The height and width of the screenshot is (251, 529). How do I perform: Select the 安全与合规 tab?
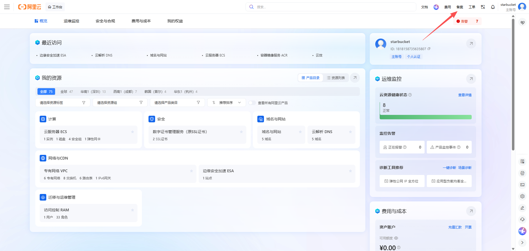[105, 21]
